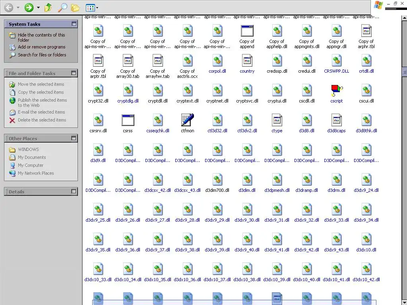Open the Search magnifier toolbar button
Viewport: 407px width, 305px height.
point(62,8)
